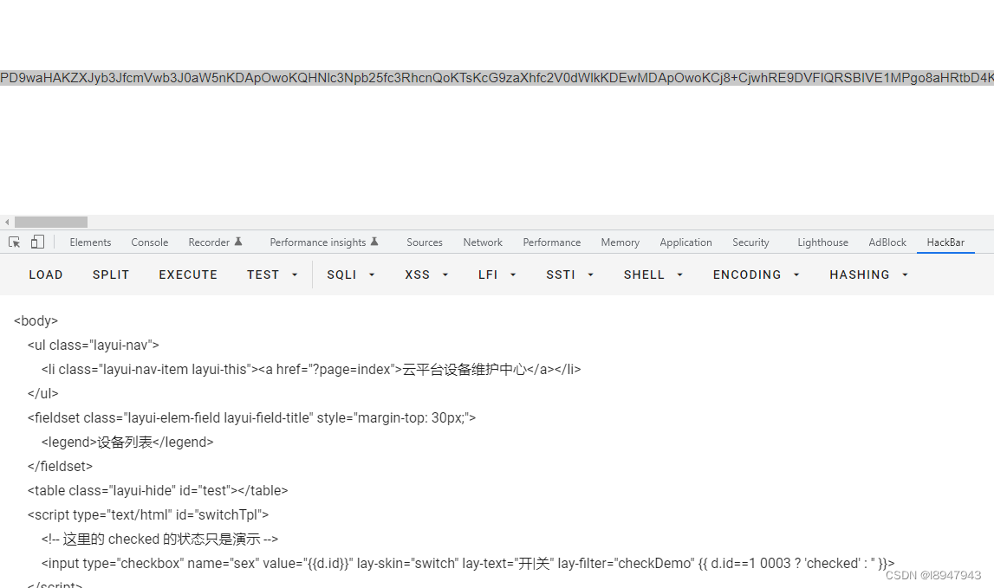994x588 pixels.
Task: Open the Security tab
Action: (750, 242)
